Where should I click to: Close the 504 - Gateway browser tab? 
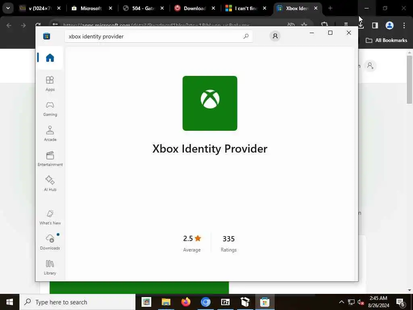(x=162, y=8)
